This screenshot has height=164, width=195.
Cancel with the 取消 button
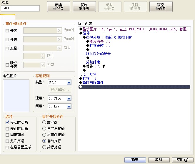tap(159, 160)
